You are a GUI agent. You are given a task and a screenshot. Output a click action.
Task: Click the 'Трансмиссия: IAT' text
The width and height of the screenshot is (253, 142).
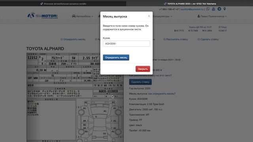pos(139,115)
